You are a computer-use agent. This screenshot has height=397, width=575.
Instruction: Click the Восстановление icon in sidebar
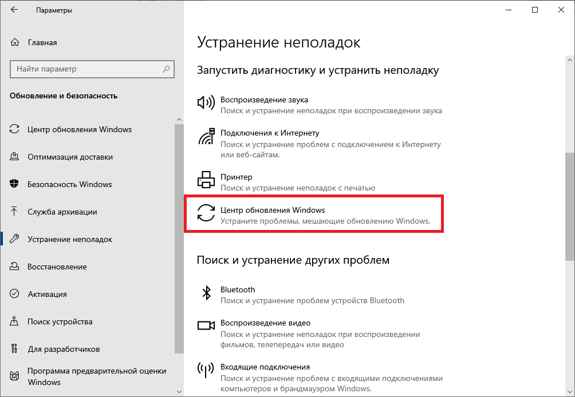click(x=14, y=266)
